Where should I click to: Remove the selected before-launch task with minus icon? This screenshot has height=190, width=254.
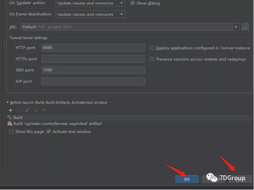19,110
